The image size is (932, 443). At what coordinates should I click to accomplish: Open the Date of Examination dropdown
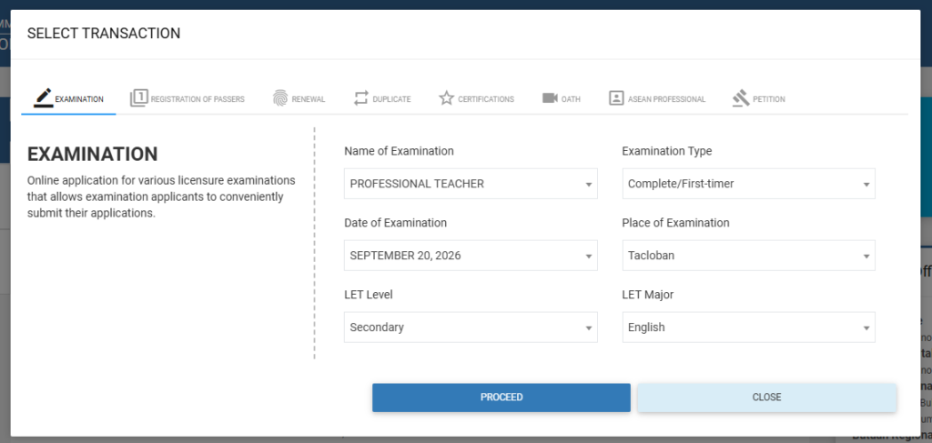point(471,256)
